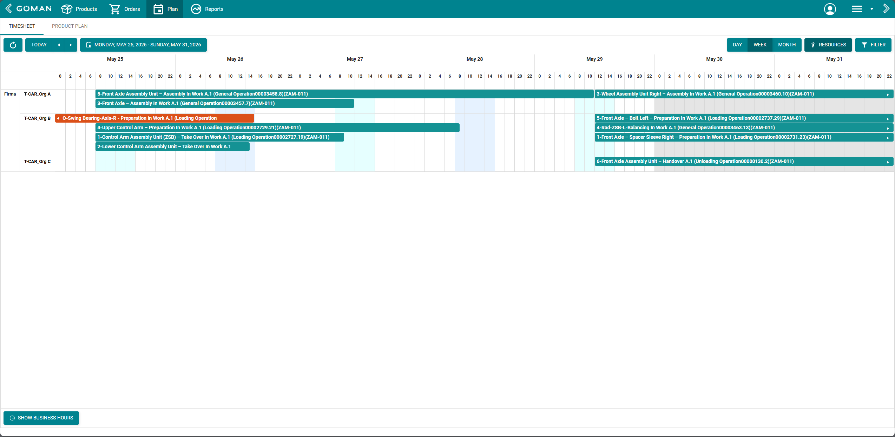Toggle Show Business Hours

41,418
